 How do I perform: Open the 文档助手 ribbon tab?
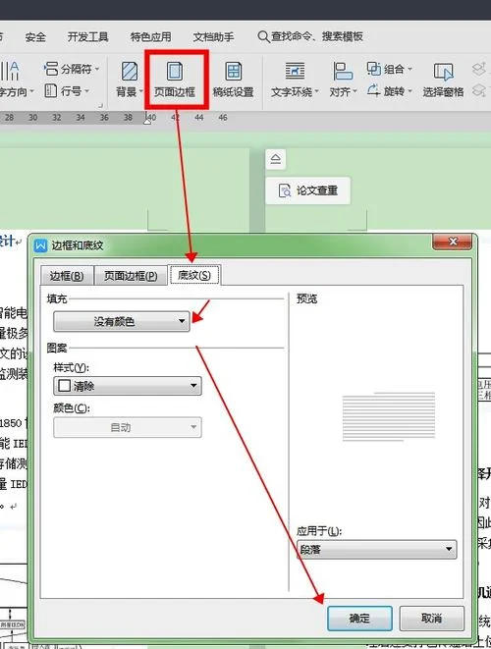click(214, 37)
